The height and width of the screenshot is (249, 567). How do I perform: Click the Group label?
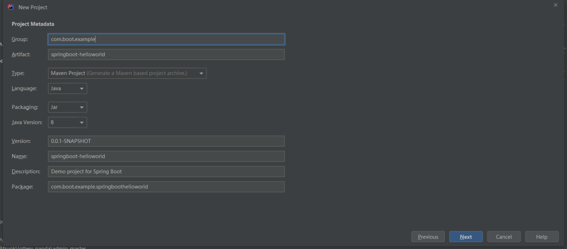point(20,39)
